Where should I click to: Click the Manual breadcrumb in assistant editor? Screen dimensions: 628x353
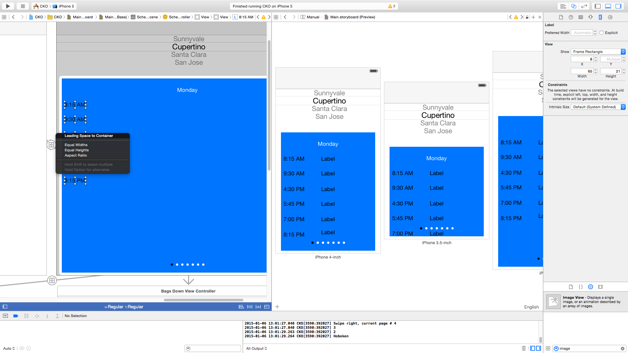point(313,17)
